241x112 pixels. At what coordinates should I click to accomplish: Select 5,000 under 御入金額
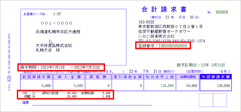coord(78,86)
